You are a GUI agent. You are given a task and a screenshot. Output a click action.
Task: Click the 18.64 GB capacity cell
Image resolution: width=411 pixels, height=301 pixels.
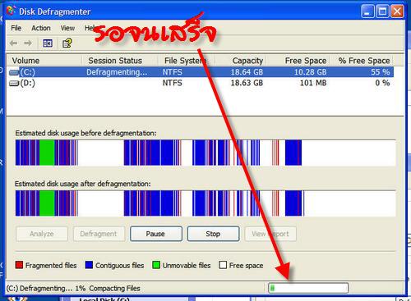[247, 72]
